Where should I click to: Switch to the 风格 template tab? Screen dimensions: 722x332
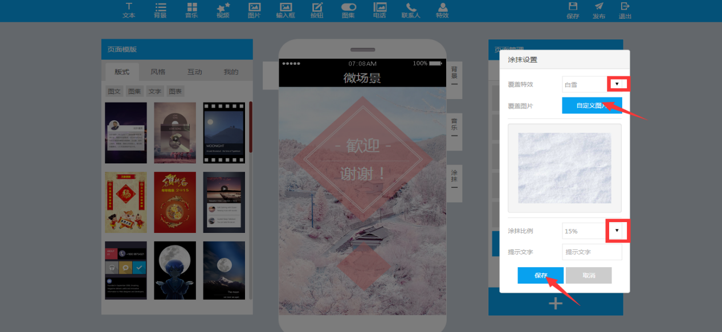[x=158, y=72]
